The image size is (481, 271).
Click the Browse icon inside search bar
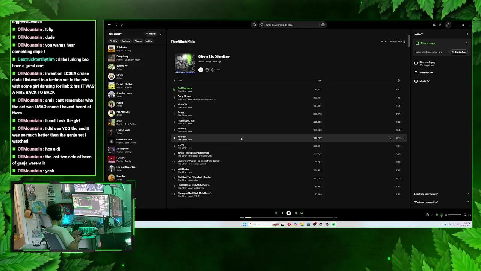[x=323, y=25]
